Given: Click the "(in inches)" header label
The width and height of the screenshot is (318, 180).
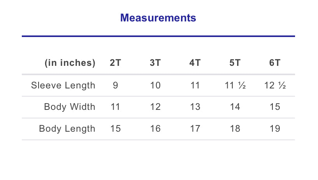Looking at the screenshot, I should pyautogui.click(x=70, y=63).
